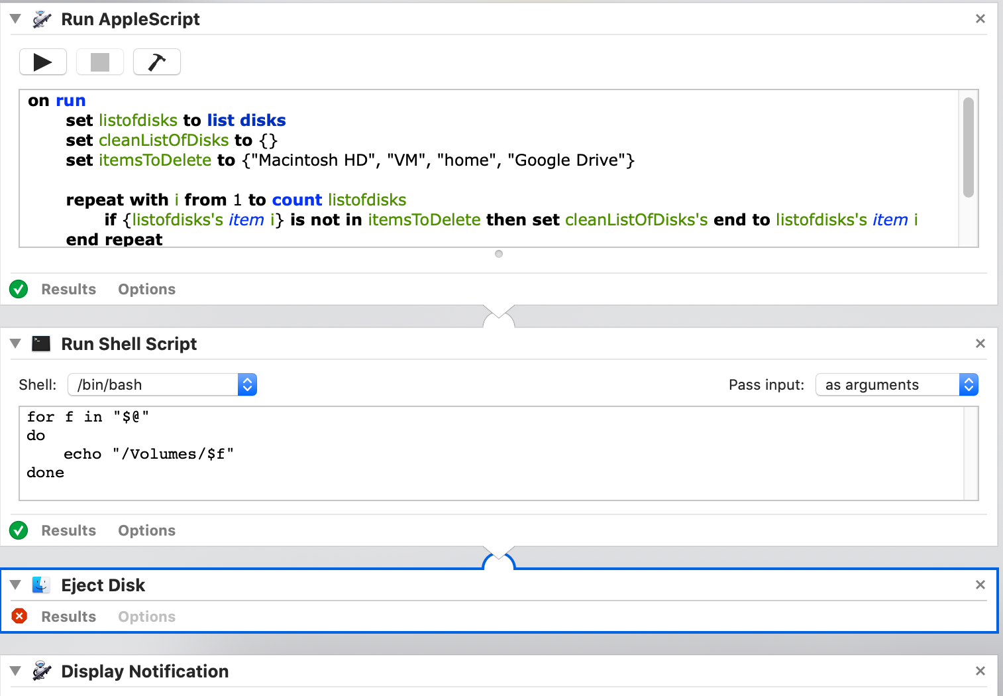Click the 'Run Shell Script' action title
Screen dimensions: 1003x696
pos(129,344)
